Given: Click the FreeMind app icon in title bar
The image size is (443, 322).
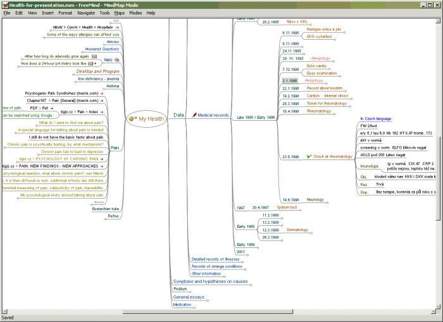Looking at the screenshot, I should [x=4, y=4].
